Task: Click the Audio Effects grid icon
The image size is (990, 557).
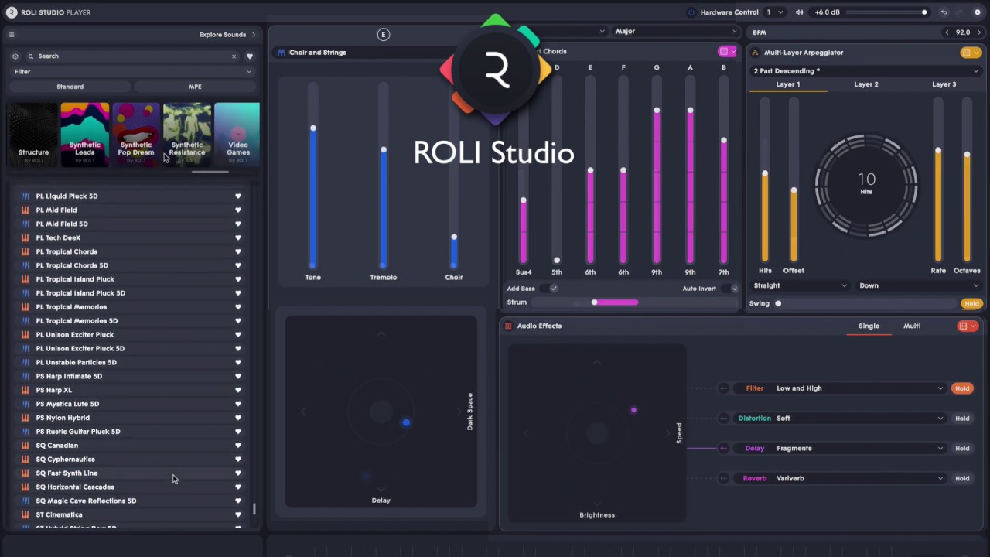Action: (508, 326)
